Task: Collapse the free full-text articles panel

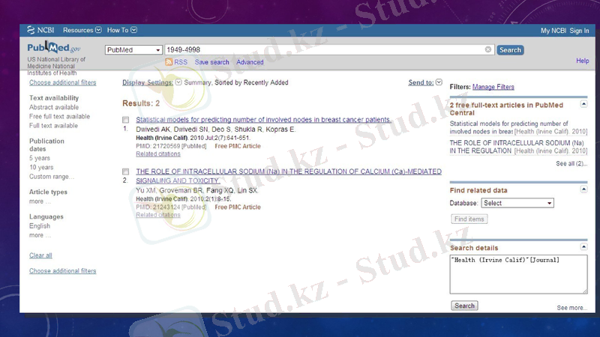Action: [x=583, y=106]
